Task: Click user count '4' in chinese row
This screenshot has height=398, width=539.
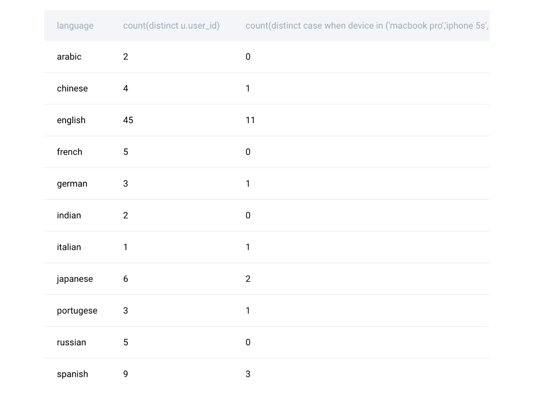Action: (x=126, y=88)
